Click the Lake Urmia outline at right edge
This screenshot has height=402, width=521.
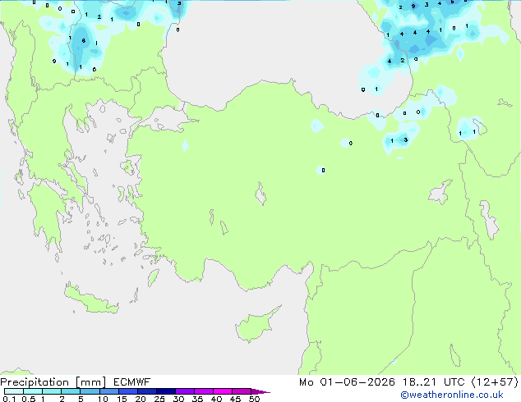tap(489, 220)
